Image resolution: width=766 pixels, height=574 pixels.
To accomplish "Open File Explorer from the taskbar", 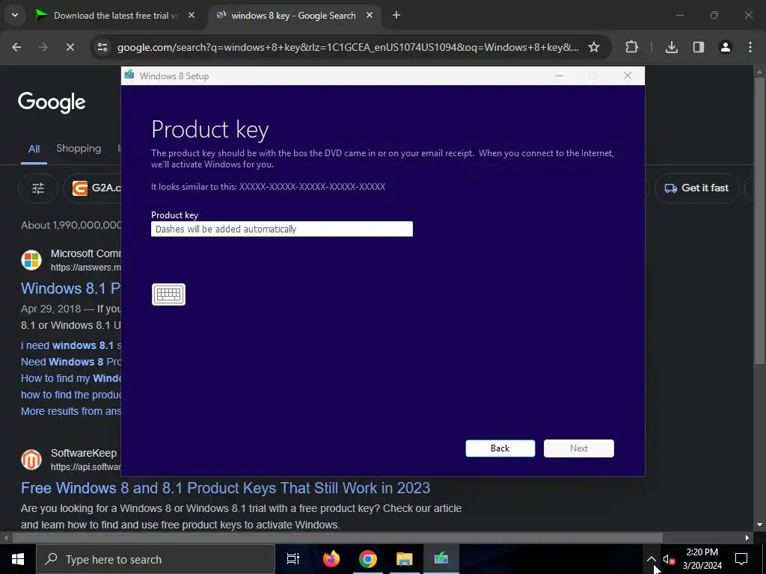I will [x=405, y=559].
